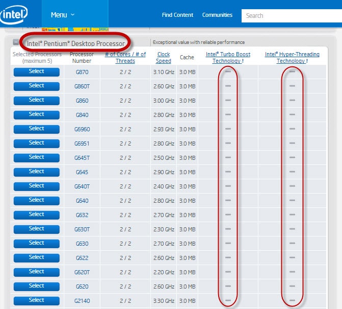Select the G840 processor
This screenshot has height=309, width=342.
pyautogui.click(x=37, y=115)
